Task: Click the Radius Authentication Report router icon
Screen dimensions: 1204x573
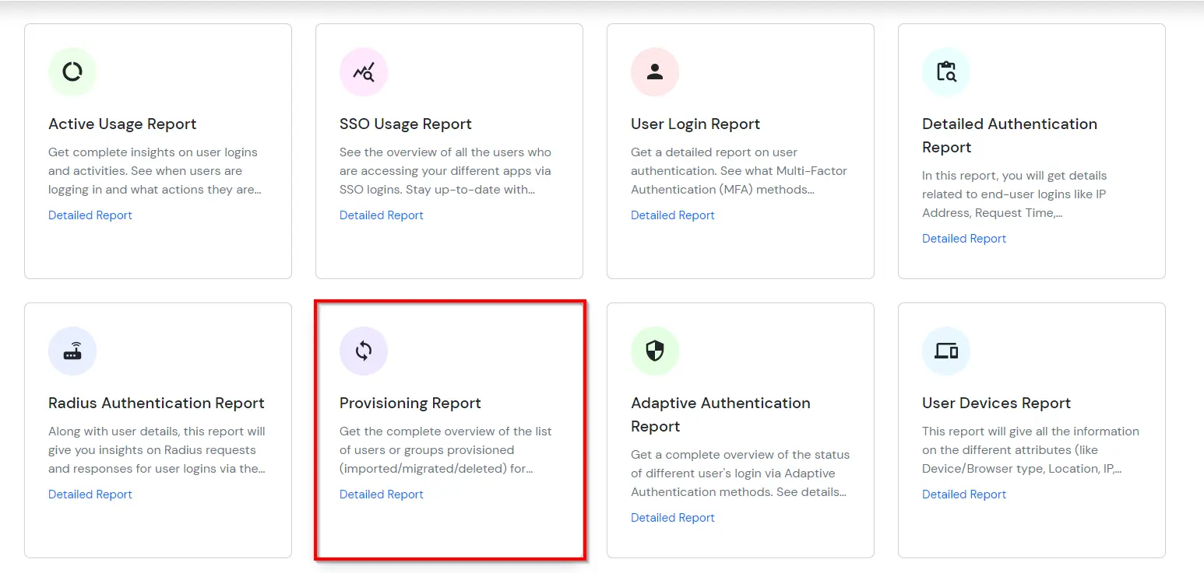Action: 72,351
